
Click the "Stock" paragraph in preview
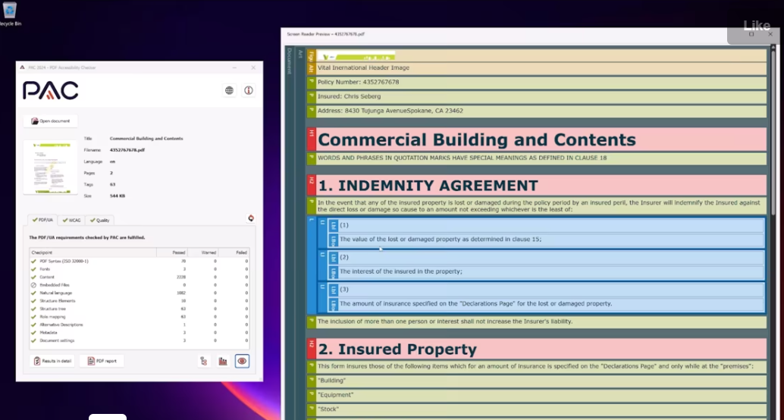coord(328,409)
